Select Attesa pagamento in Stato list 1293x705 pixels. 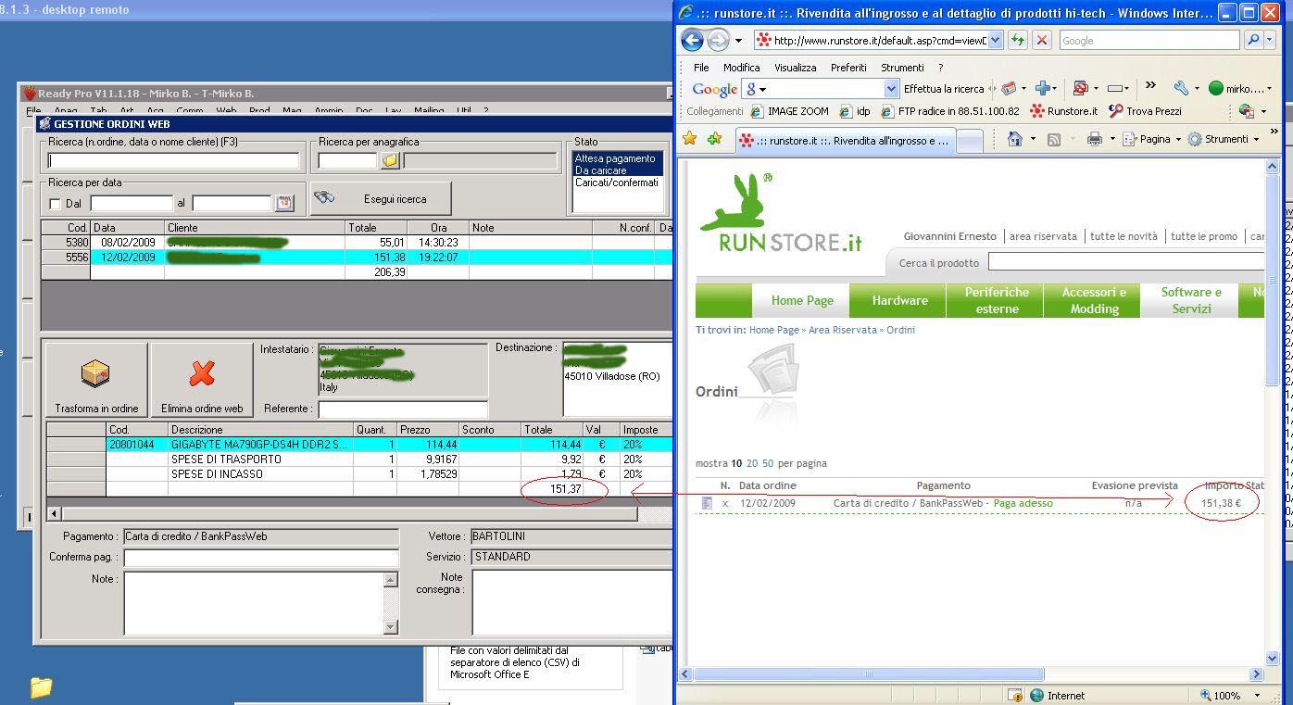pyautogui.click(x=615, y=158)
